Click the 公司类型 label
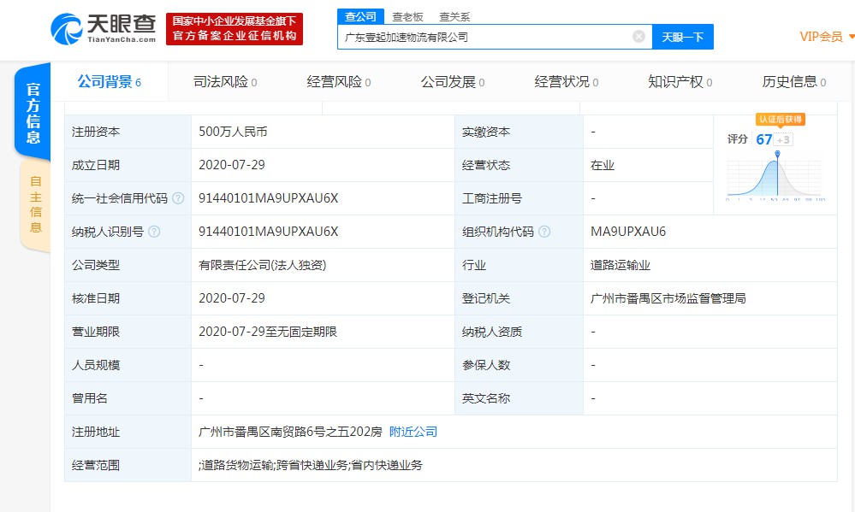The height and width of the screenshot is (512, 855). click(96, 265)
